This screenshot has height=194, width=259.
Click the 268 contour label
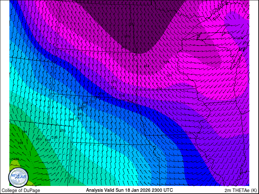coord(159,88)
